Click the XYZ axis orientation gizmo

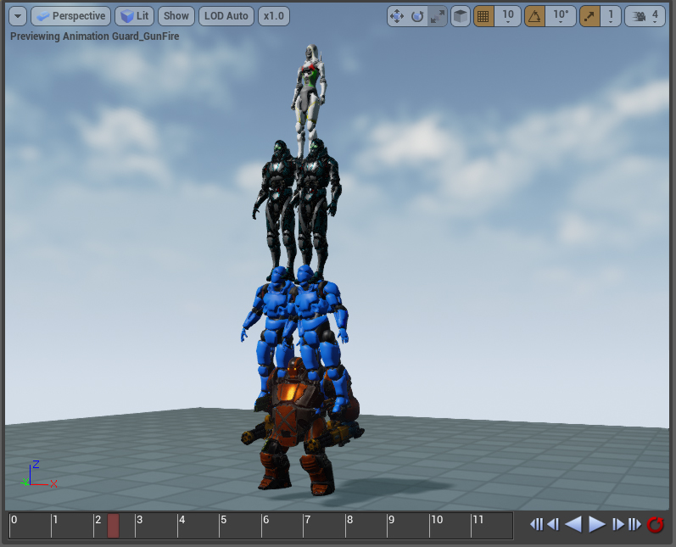coord(38,475)
